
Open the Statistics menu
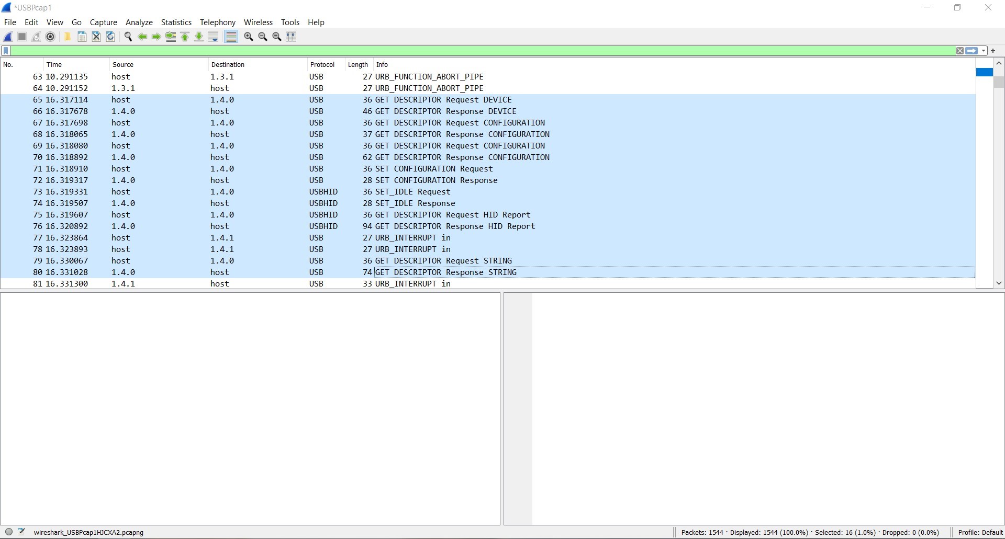(176, 22)
